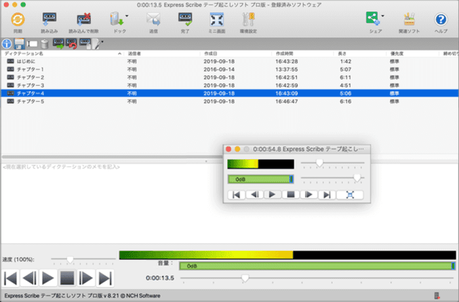459x302 pixels.
Task: Click the 完了 done cassette icon
Action: point(185,20)
